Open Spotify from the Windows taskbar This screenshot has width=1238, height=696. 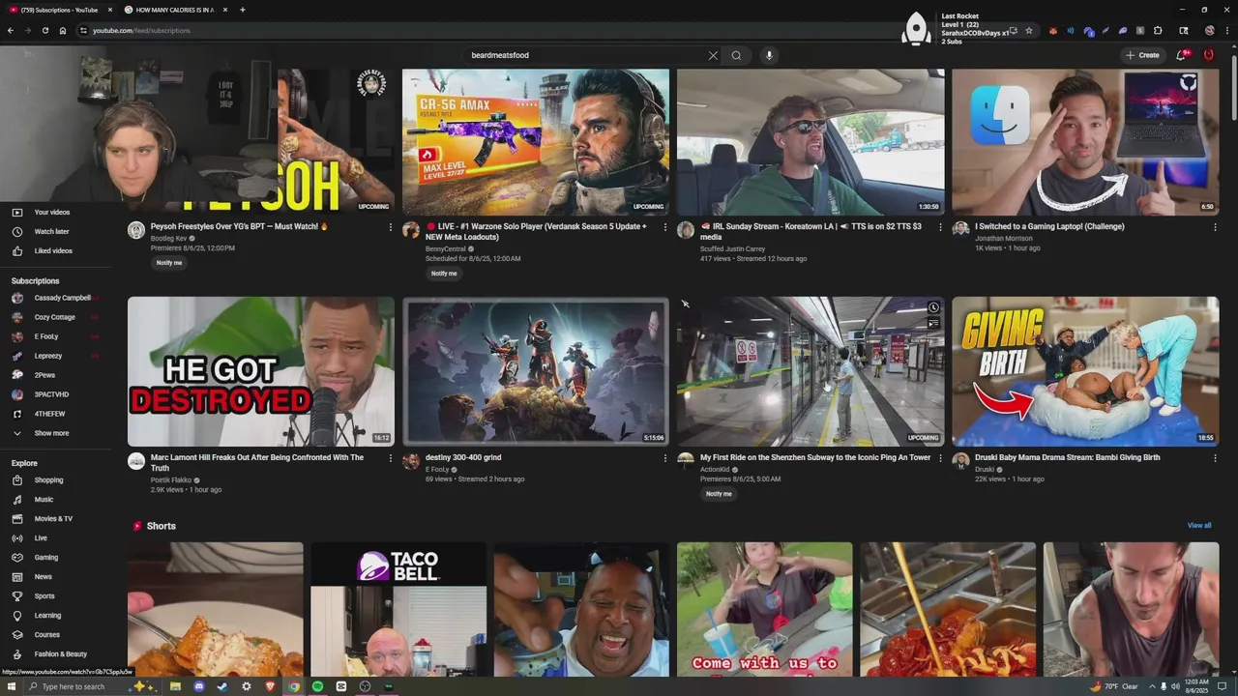tap(317, 686)
